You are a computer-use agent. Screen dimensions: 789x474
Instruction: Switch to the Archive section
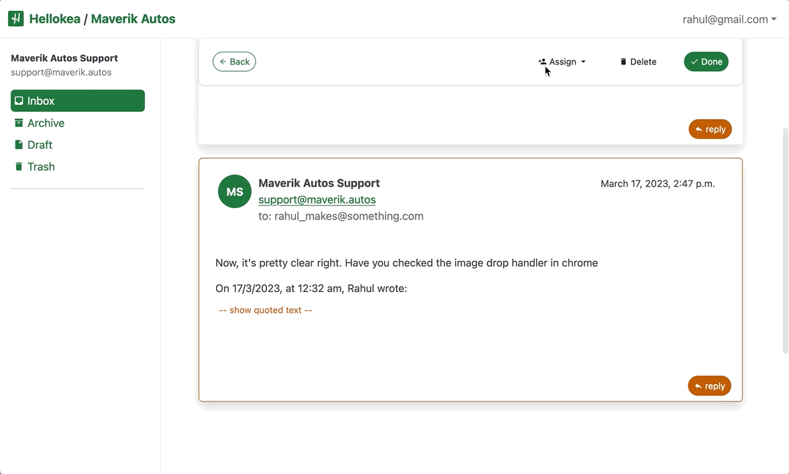click(44, 123)
